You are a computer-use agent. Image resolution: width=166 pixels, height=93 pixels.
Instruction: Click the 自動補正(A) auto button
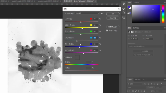(x=113, y=27)
